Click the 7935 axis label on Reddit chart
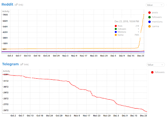 pos(5,15)
